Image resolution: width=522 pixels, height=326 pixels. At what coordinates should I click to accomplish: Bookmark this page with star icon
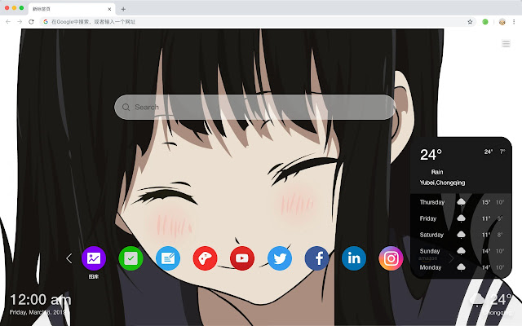pyautogui.click(x=470, y=22)
